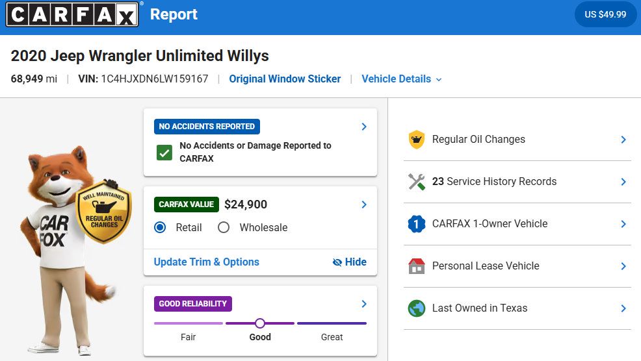
Task: Click the Well Maintained oil changes badge
Action: [x=104, y=212]
